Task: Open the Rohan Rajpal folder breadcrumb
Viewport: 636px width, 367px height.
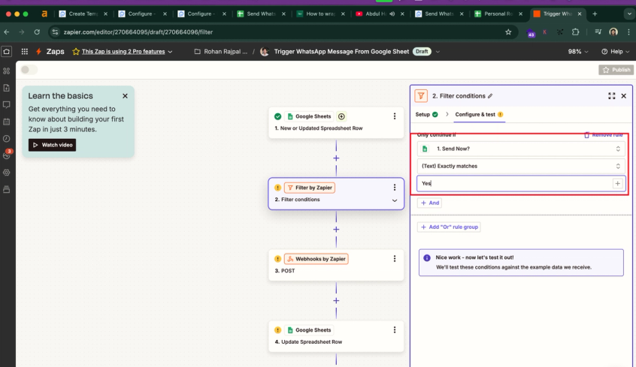Action: [221, 52]
